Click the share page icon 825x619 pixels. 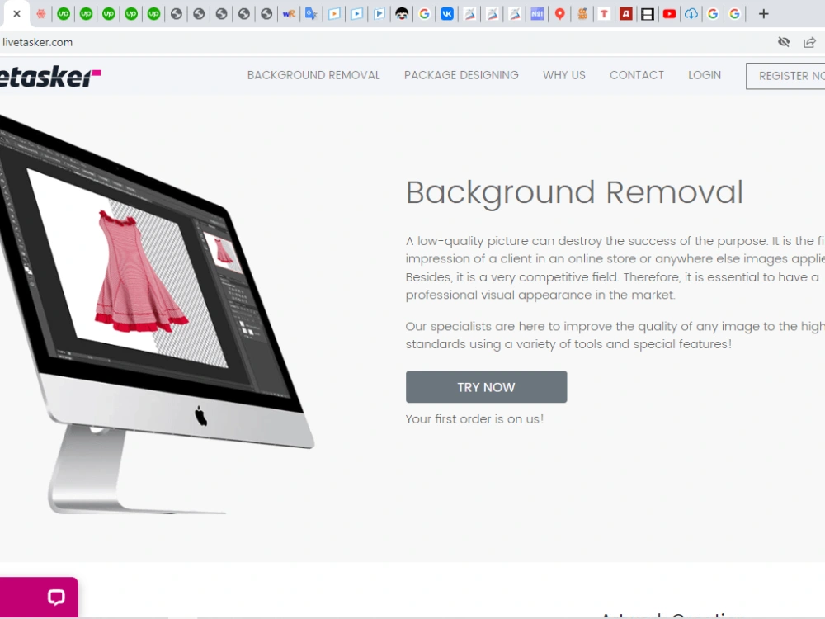(810, 42)
